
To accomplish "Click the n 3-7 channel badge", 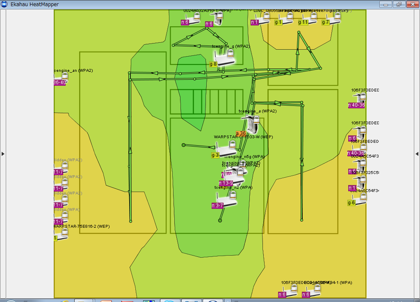I will [x=217, y=206].
